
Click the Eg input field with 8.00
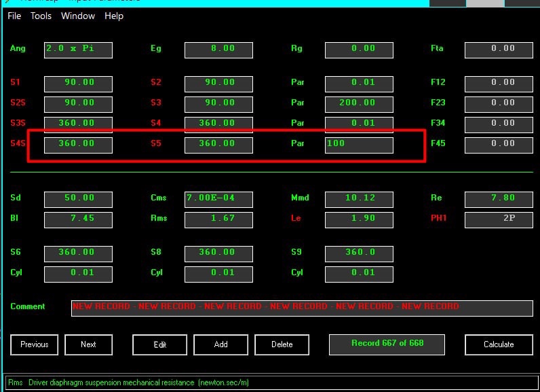(x=218, y=50)
